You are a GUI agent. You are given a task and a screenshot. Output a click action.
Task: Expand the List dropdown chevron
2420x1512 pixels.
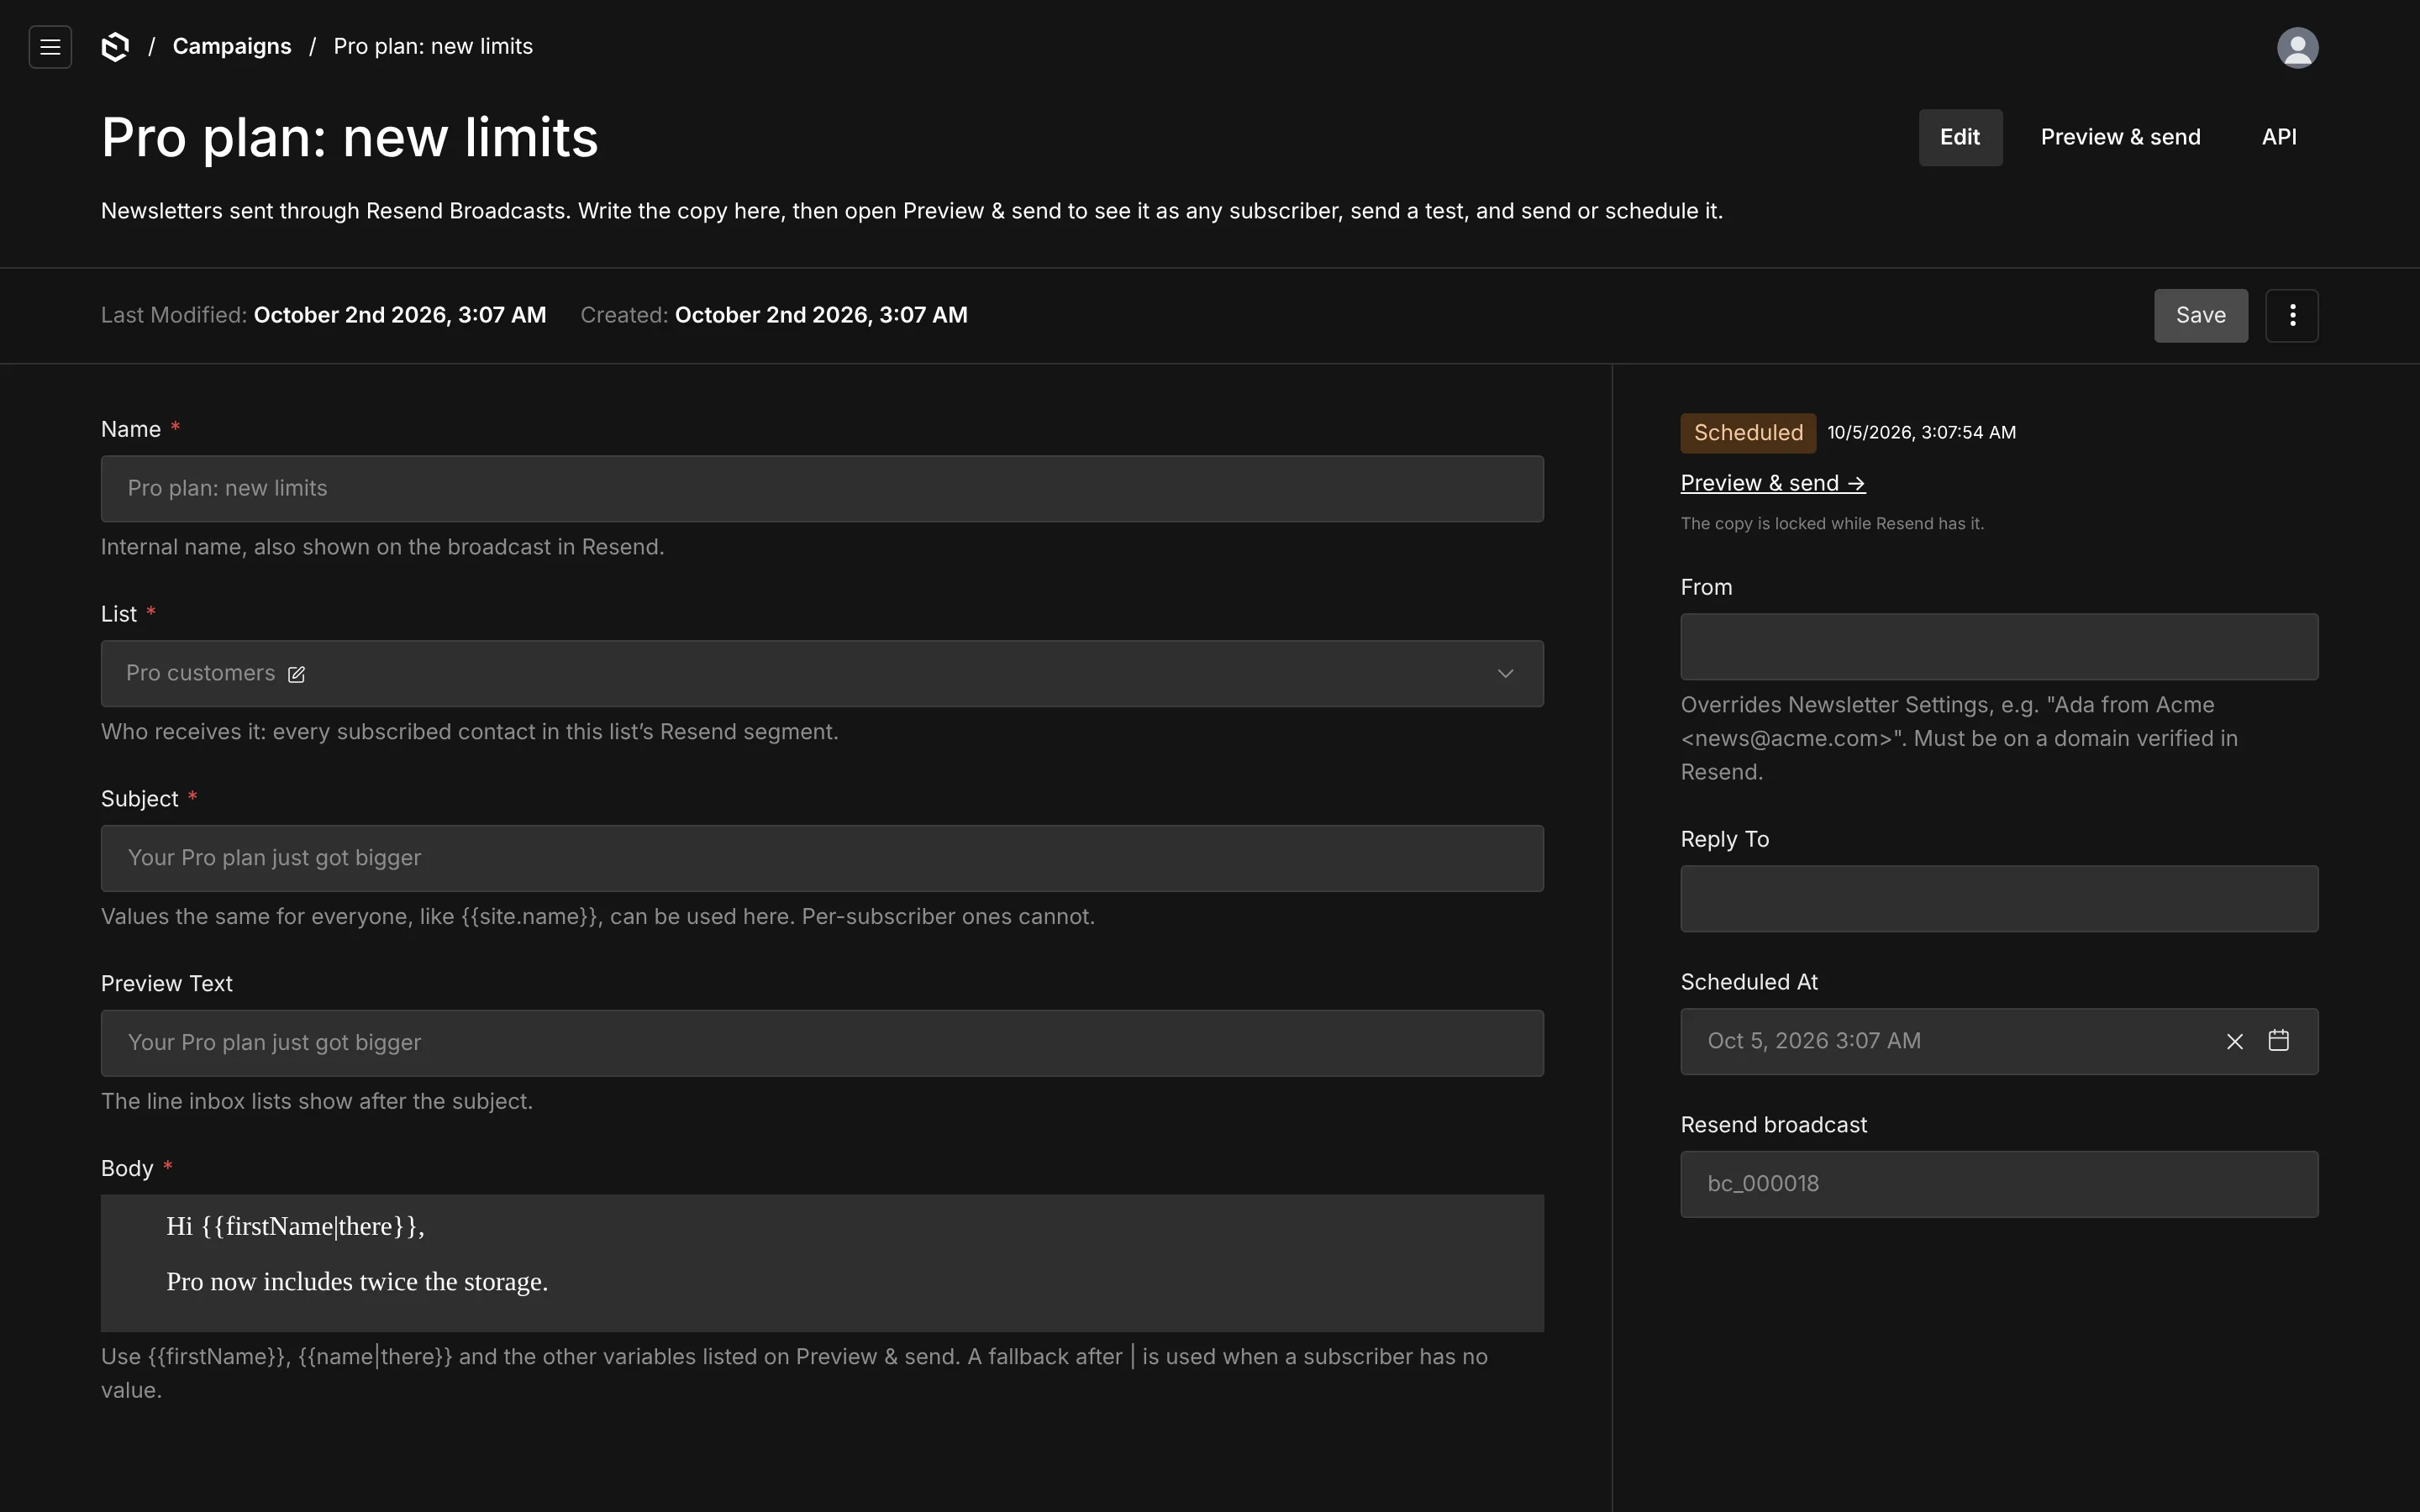click(x=1505, y=674)
